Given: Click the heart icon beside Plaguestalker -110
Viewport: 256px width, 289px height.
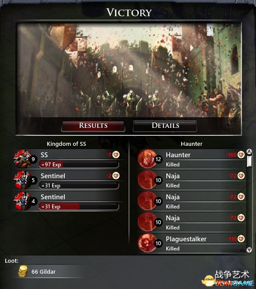Looking at the screenshot, I should click(x=241, y=239).
